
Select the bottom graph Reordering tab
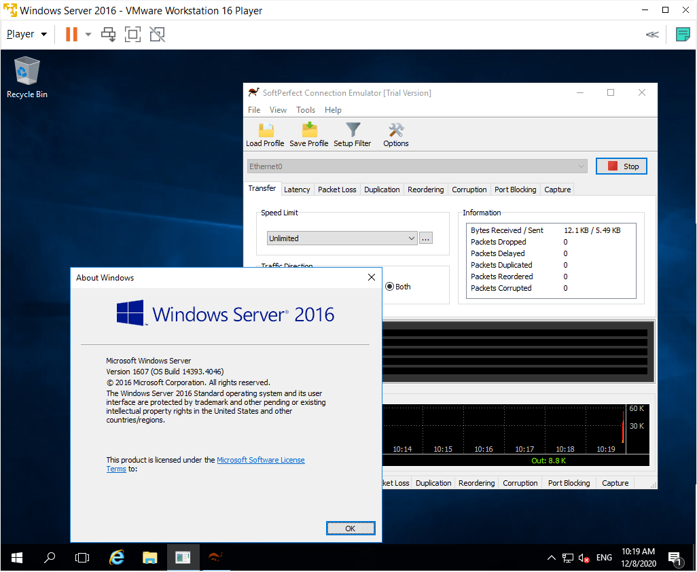tap(476, 483)
